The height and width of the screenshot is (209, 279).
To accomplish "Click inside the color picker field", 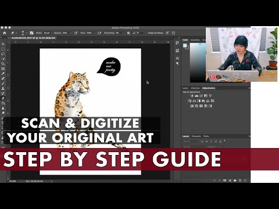I will tap(198, 63).
